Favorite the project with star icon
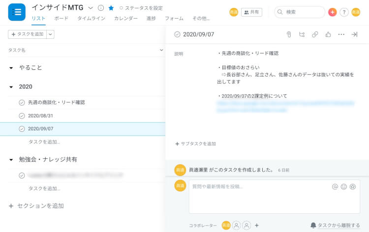The image size is (369, 232). click(111, 8)
